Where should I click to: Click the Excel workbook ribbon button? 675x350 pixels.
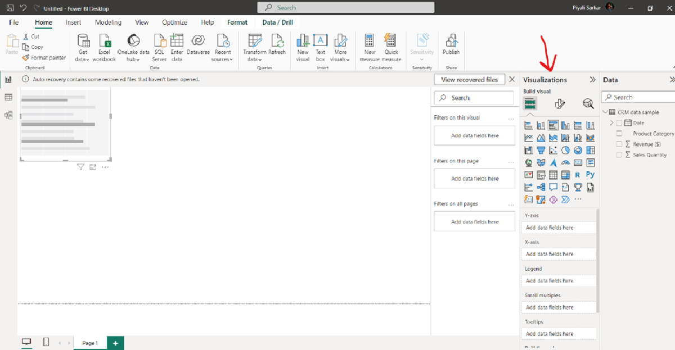[x=104, y=48]
